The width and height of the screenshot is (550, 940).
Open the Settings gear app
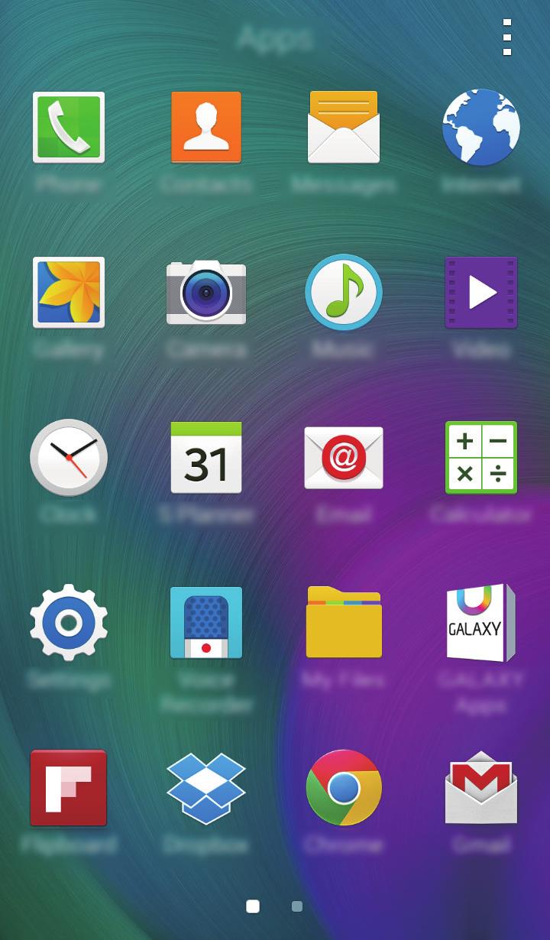pyautogui.click(x=69, y=622)
